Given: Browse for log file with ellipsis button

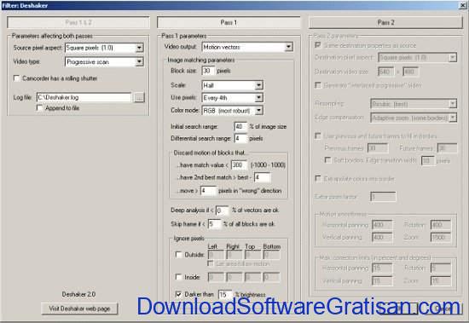Looking at the screenshot, I should [x=139, y=97].
